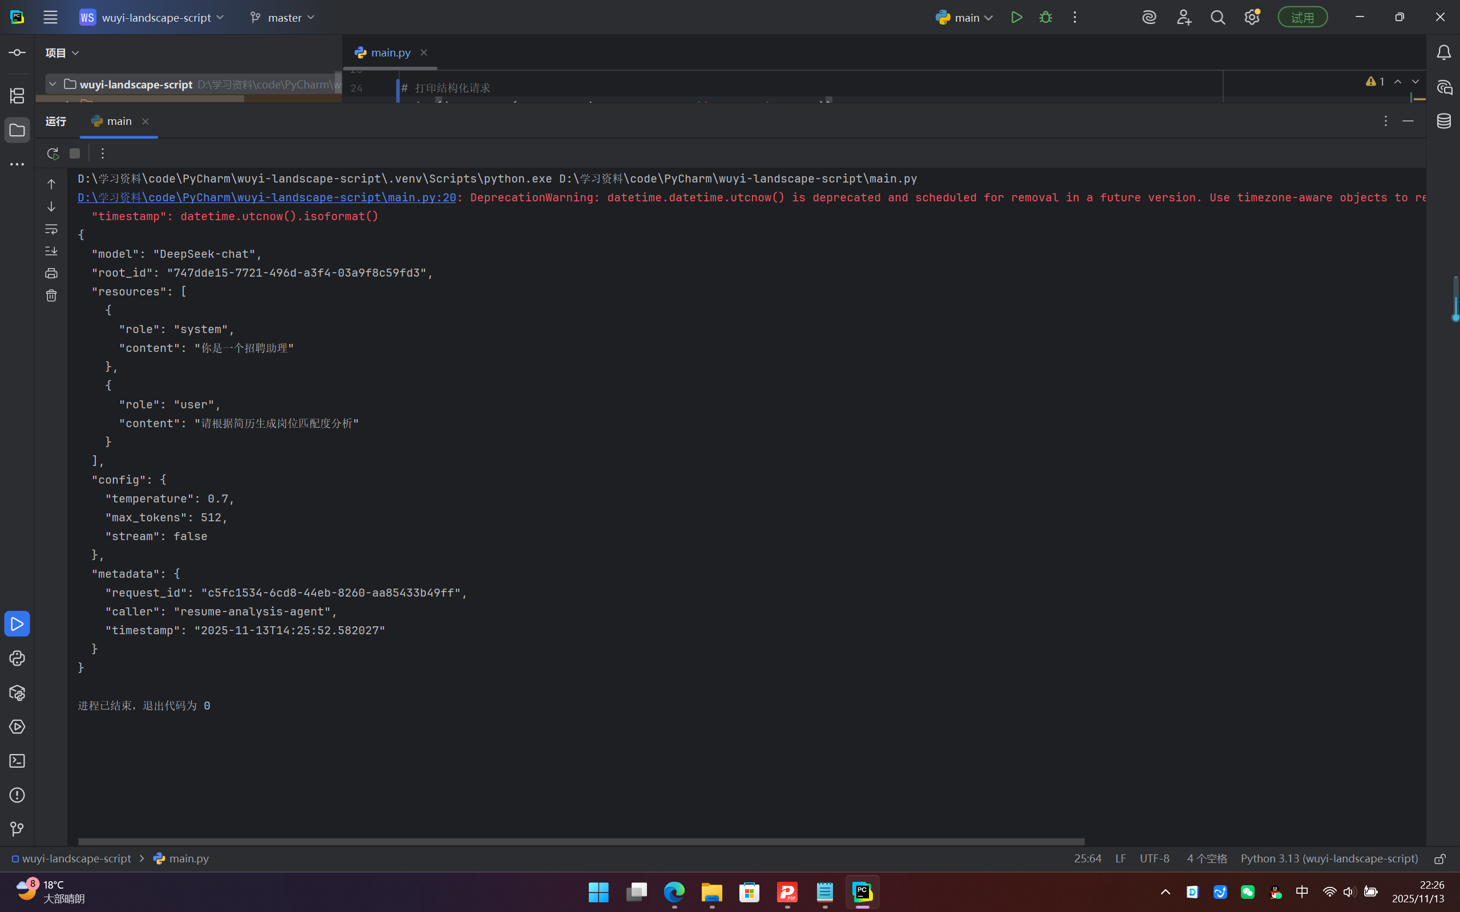This screenshot has width=1460, height=912.
Task: Click the Debug main bug icon
Action: point(1046,18)
